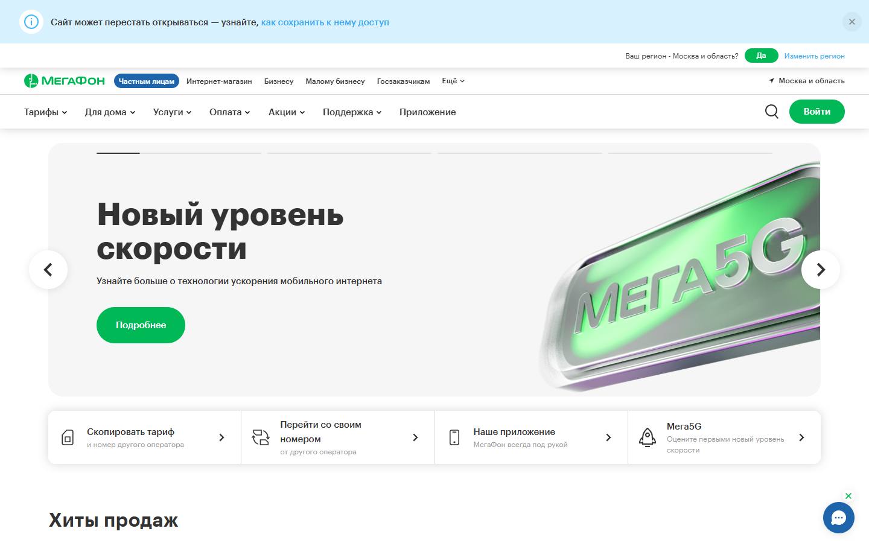Click the SIM card icon for copying tariff
Image resolution: width=869 pixels, height=543 pixels.
click(68, 437)
